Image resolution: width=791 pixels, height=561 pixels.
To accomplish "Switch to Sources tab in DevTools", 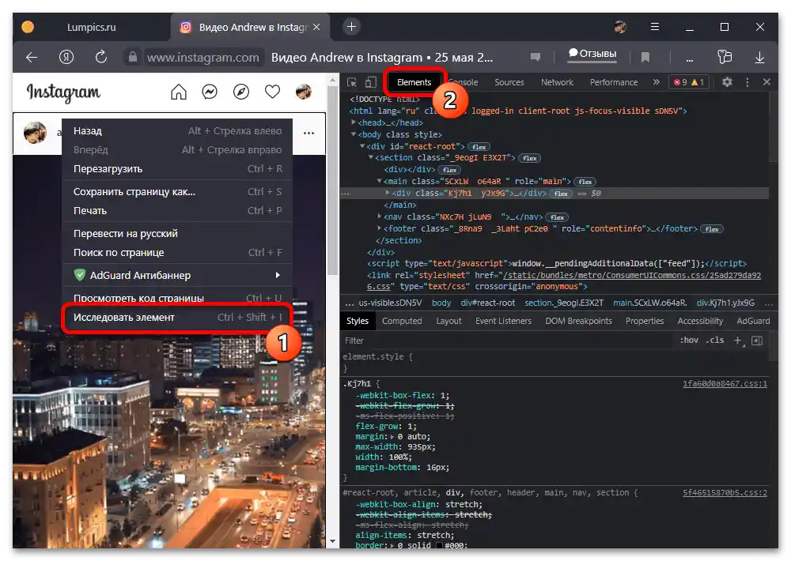I will click(x=509, y=82).
